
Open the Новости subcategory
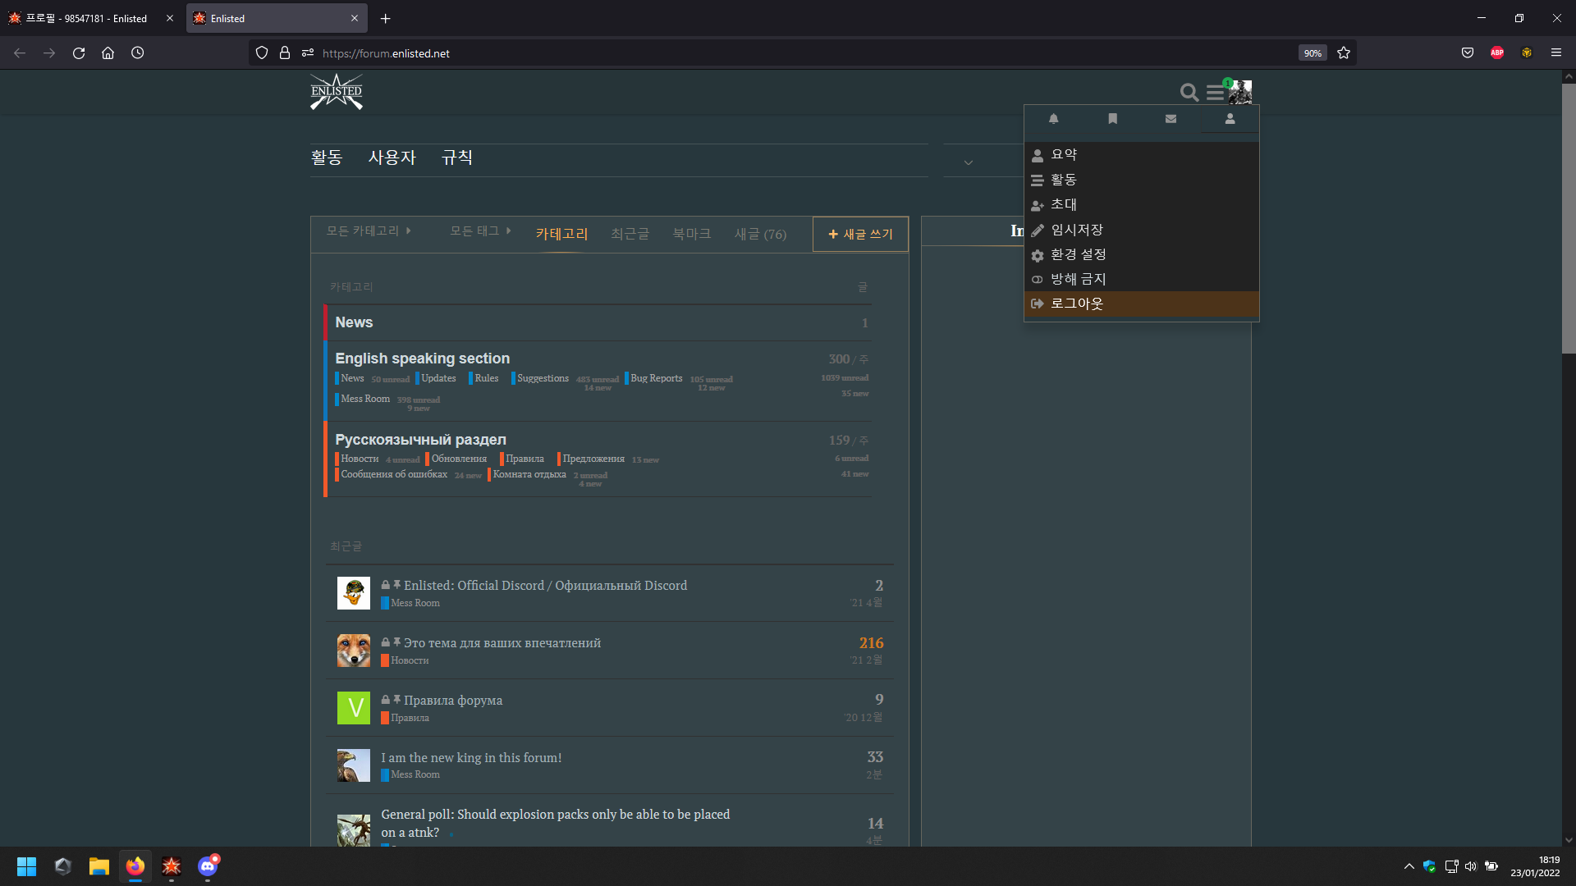point(359,459)
